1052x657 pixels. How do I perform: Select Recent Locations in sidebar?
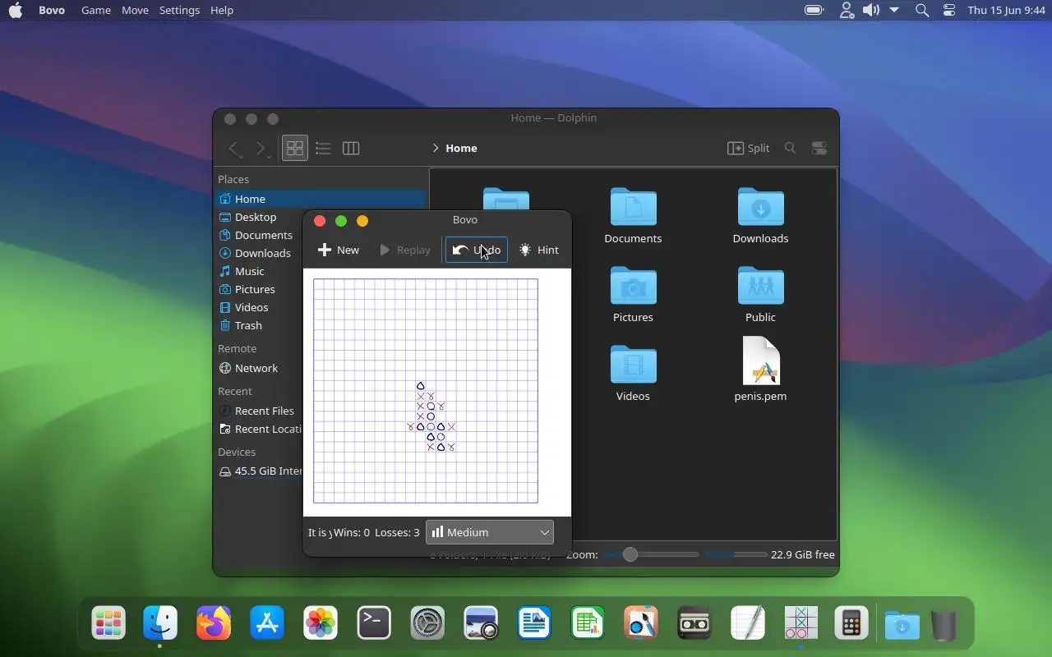[259, 429]
